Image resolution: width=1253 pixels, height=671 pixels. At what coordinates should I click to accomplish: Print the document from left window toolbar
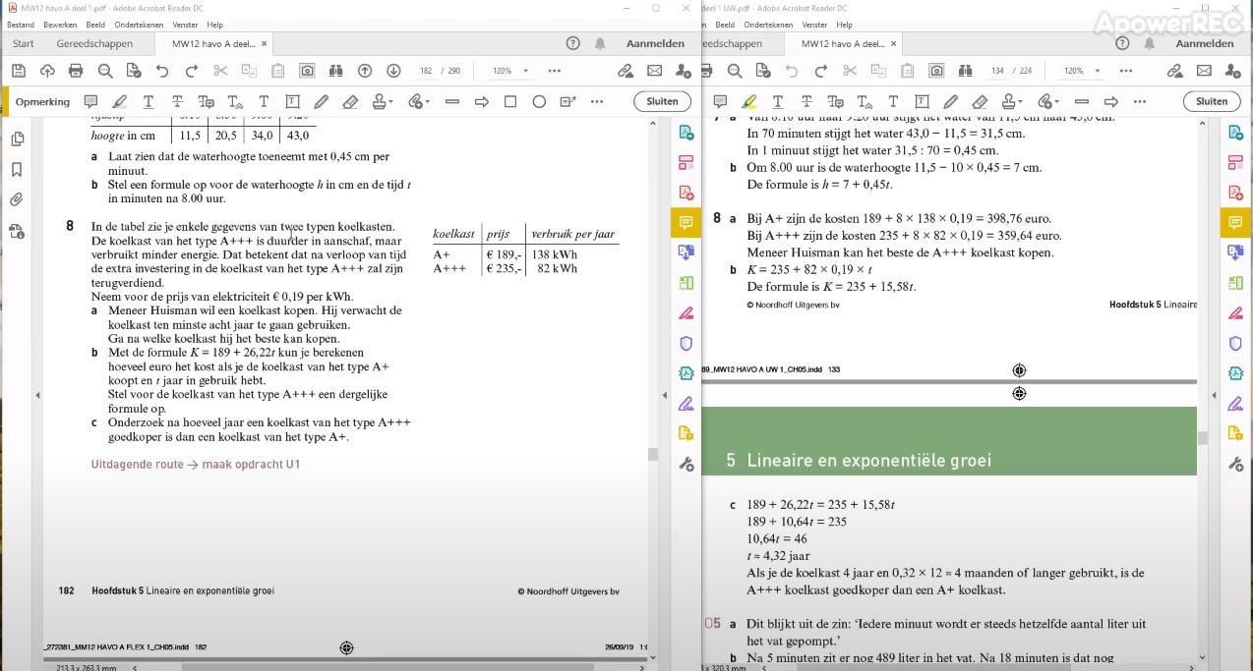pos(76,71)
